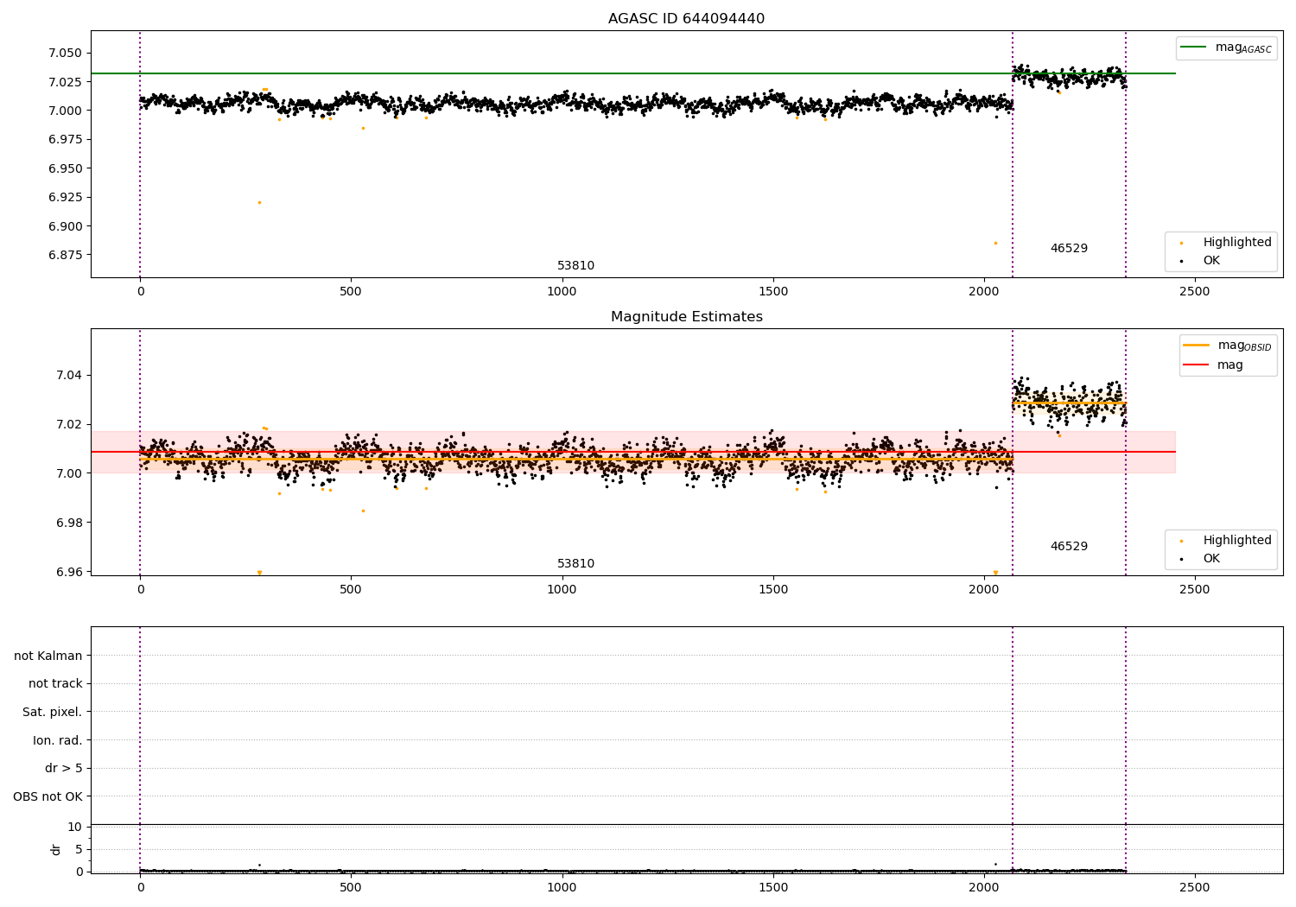
Task: Click the 7.025 y-axis tick label
Action: click(64, 82)
